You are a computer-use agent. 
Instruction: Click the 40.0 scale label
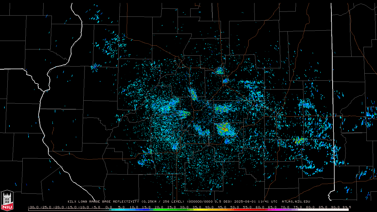(209, 207)
